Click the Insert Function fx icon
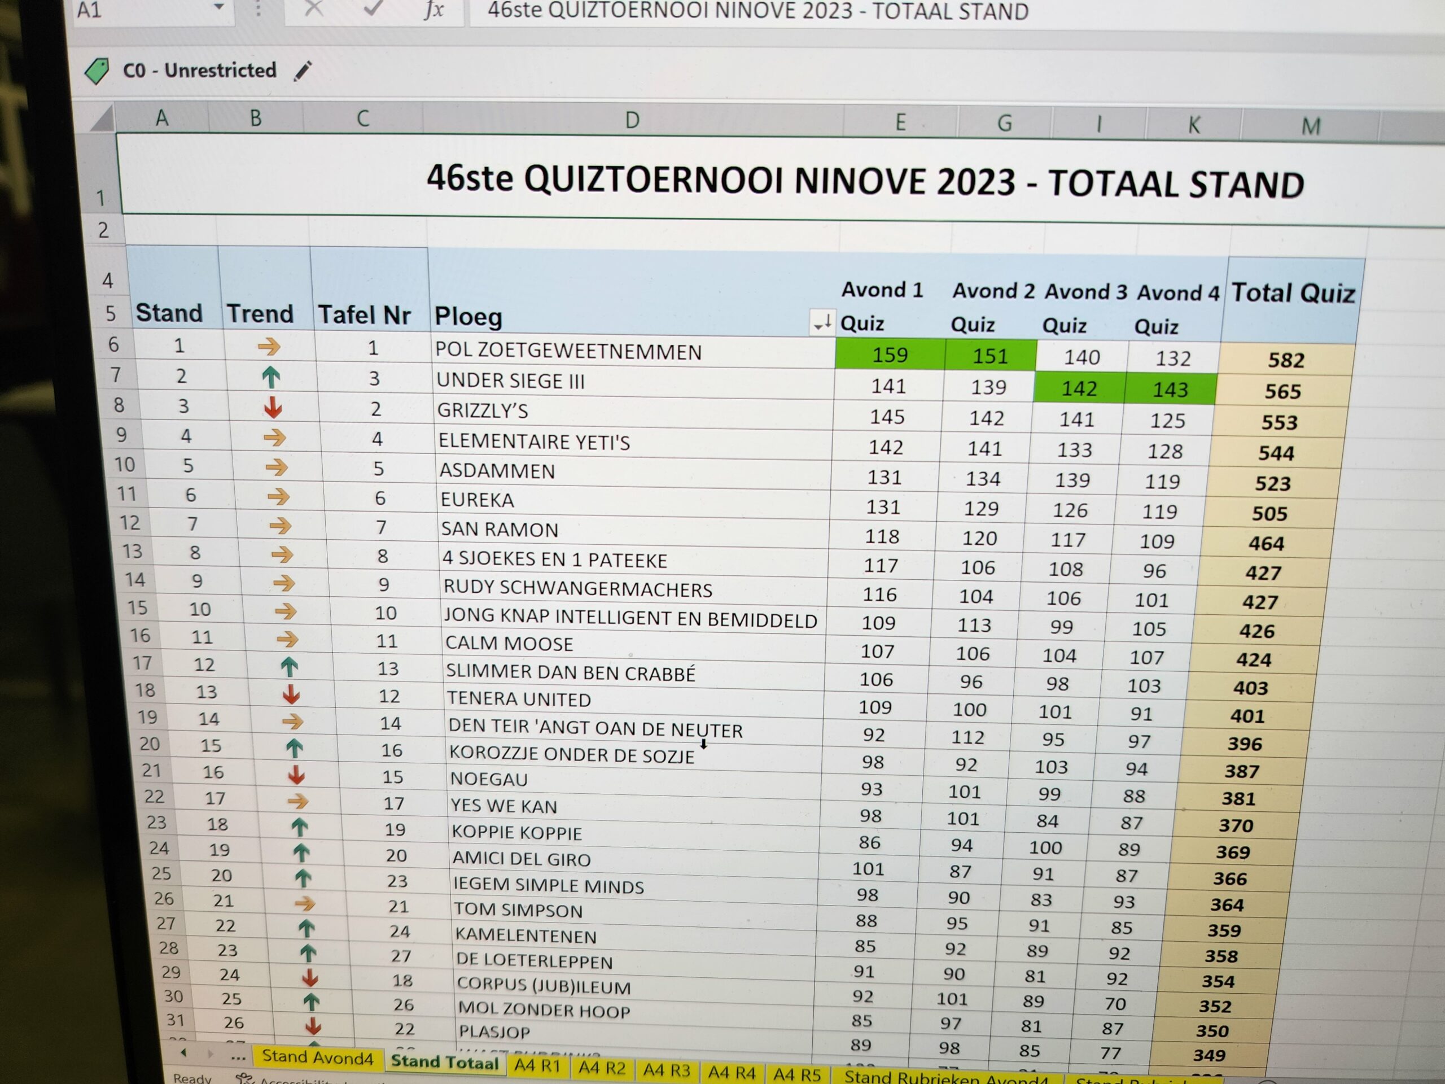Viewport: 1445px width, 1084px height. tap(433, 10)
